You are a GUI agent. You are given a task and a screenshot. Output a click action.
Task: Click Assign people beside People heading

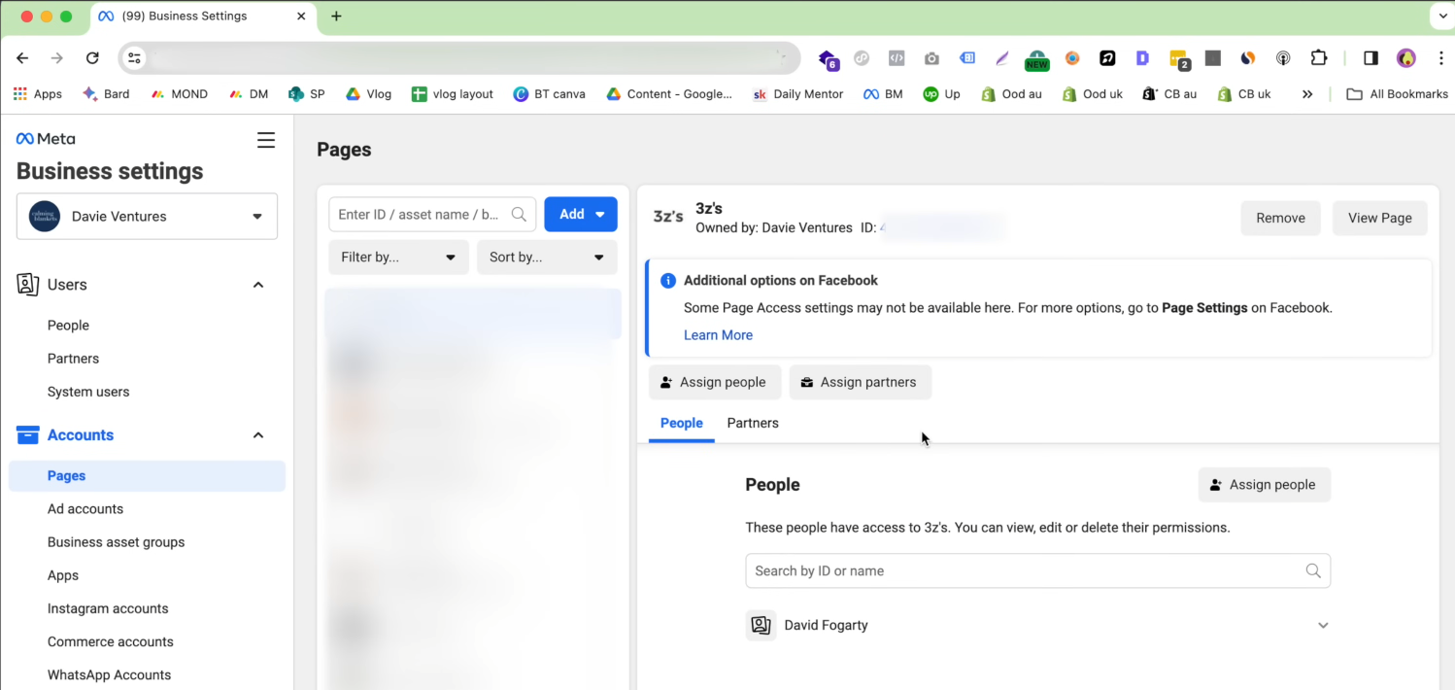click(x=1265, y=484)
